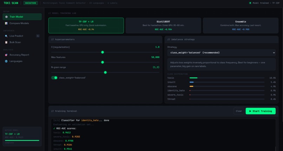283x151 pixels.
Task: Click the Train Model gear icon
Action: [x=6, y=17]
